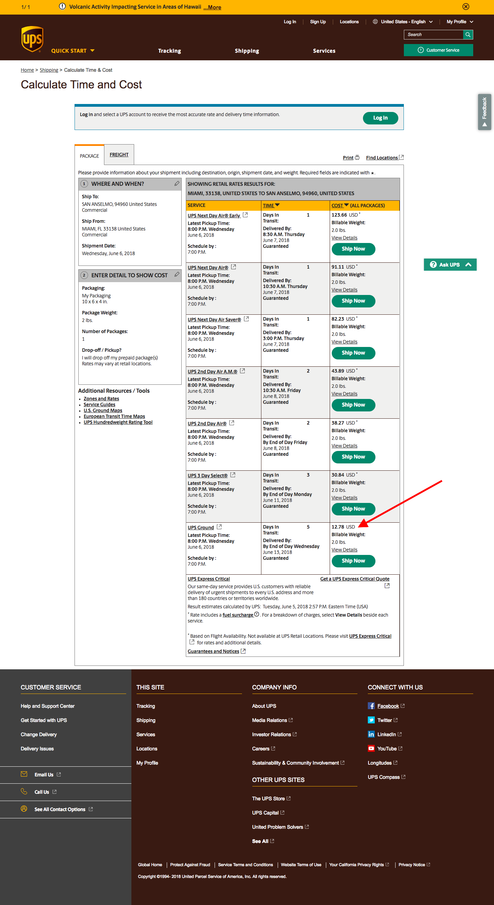The image size is (494, 905).
Task: Click the Home breadcrumb link
Action: coord(27,70)
